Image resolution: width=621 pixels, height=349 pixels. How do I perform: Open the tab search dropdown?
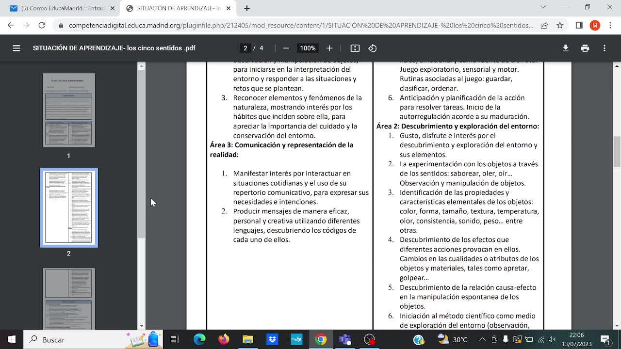pyautogui.click(x=543, y=7)
